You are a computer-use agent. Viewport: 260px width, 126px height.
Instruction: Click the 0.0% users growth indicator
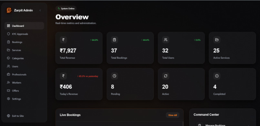pos(197,40)
